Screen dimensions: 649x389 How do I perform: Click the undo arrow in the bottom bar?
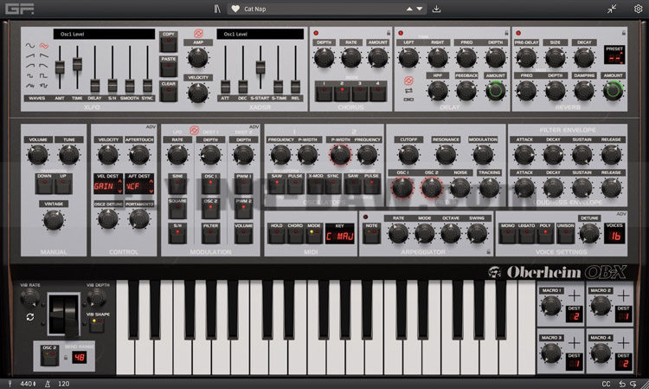[622, 384]
